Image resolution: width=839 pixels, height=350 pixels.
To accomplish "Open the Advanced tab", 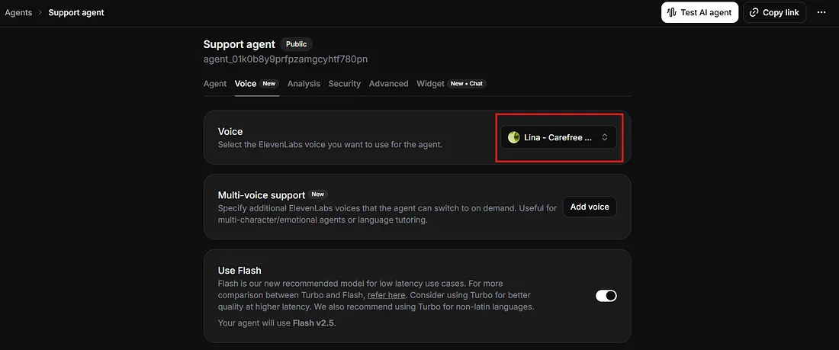I will click(x=388, y=83).
